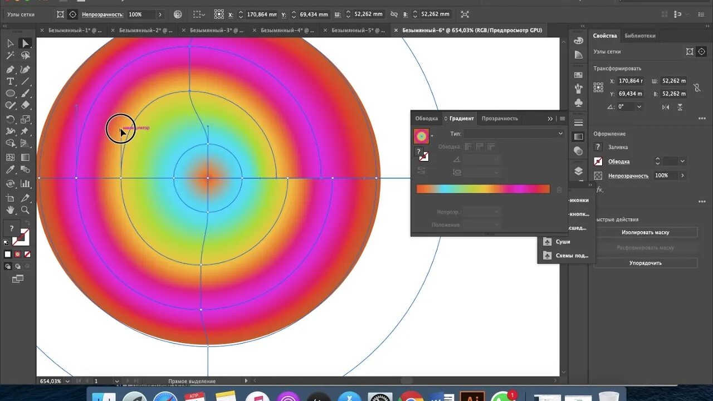This screenshot has width=713, height=401.
Task: Select the Line Segment tool
Action: [25, 82]
